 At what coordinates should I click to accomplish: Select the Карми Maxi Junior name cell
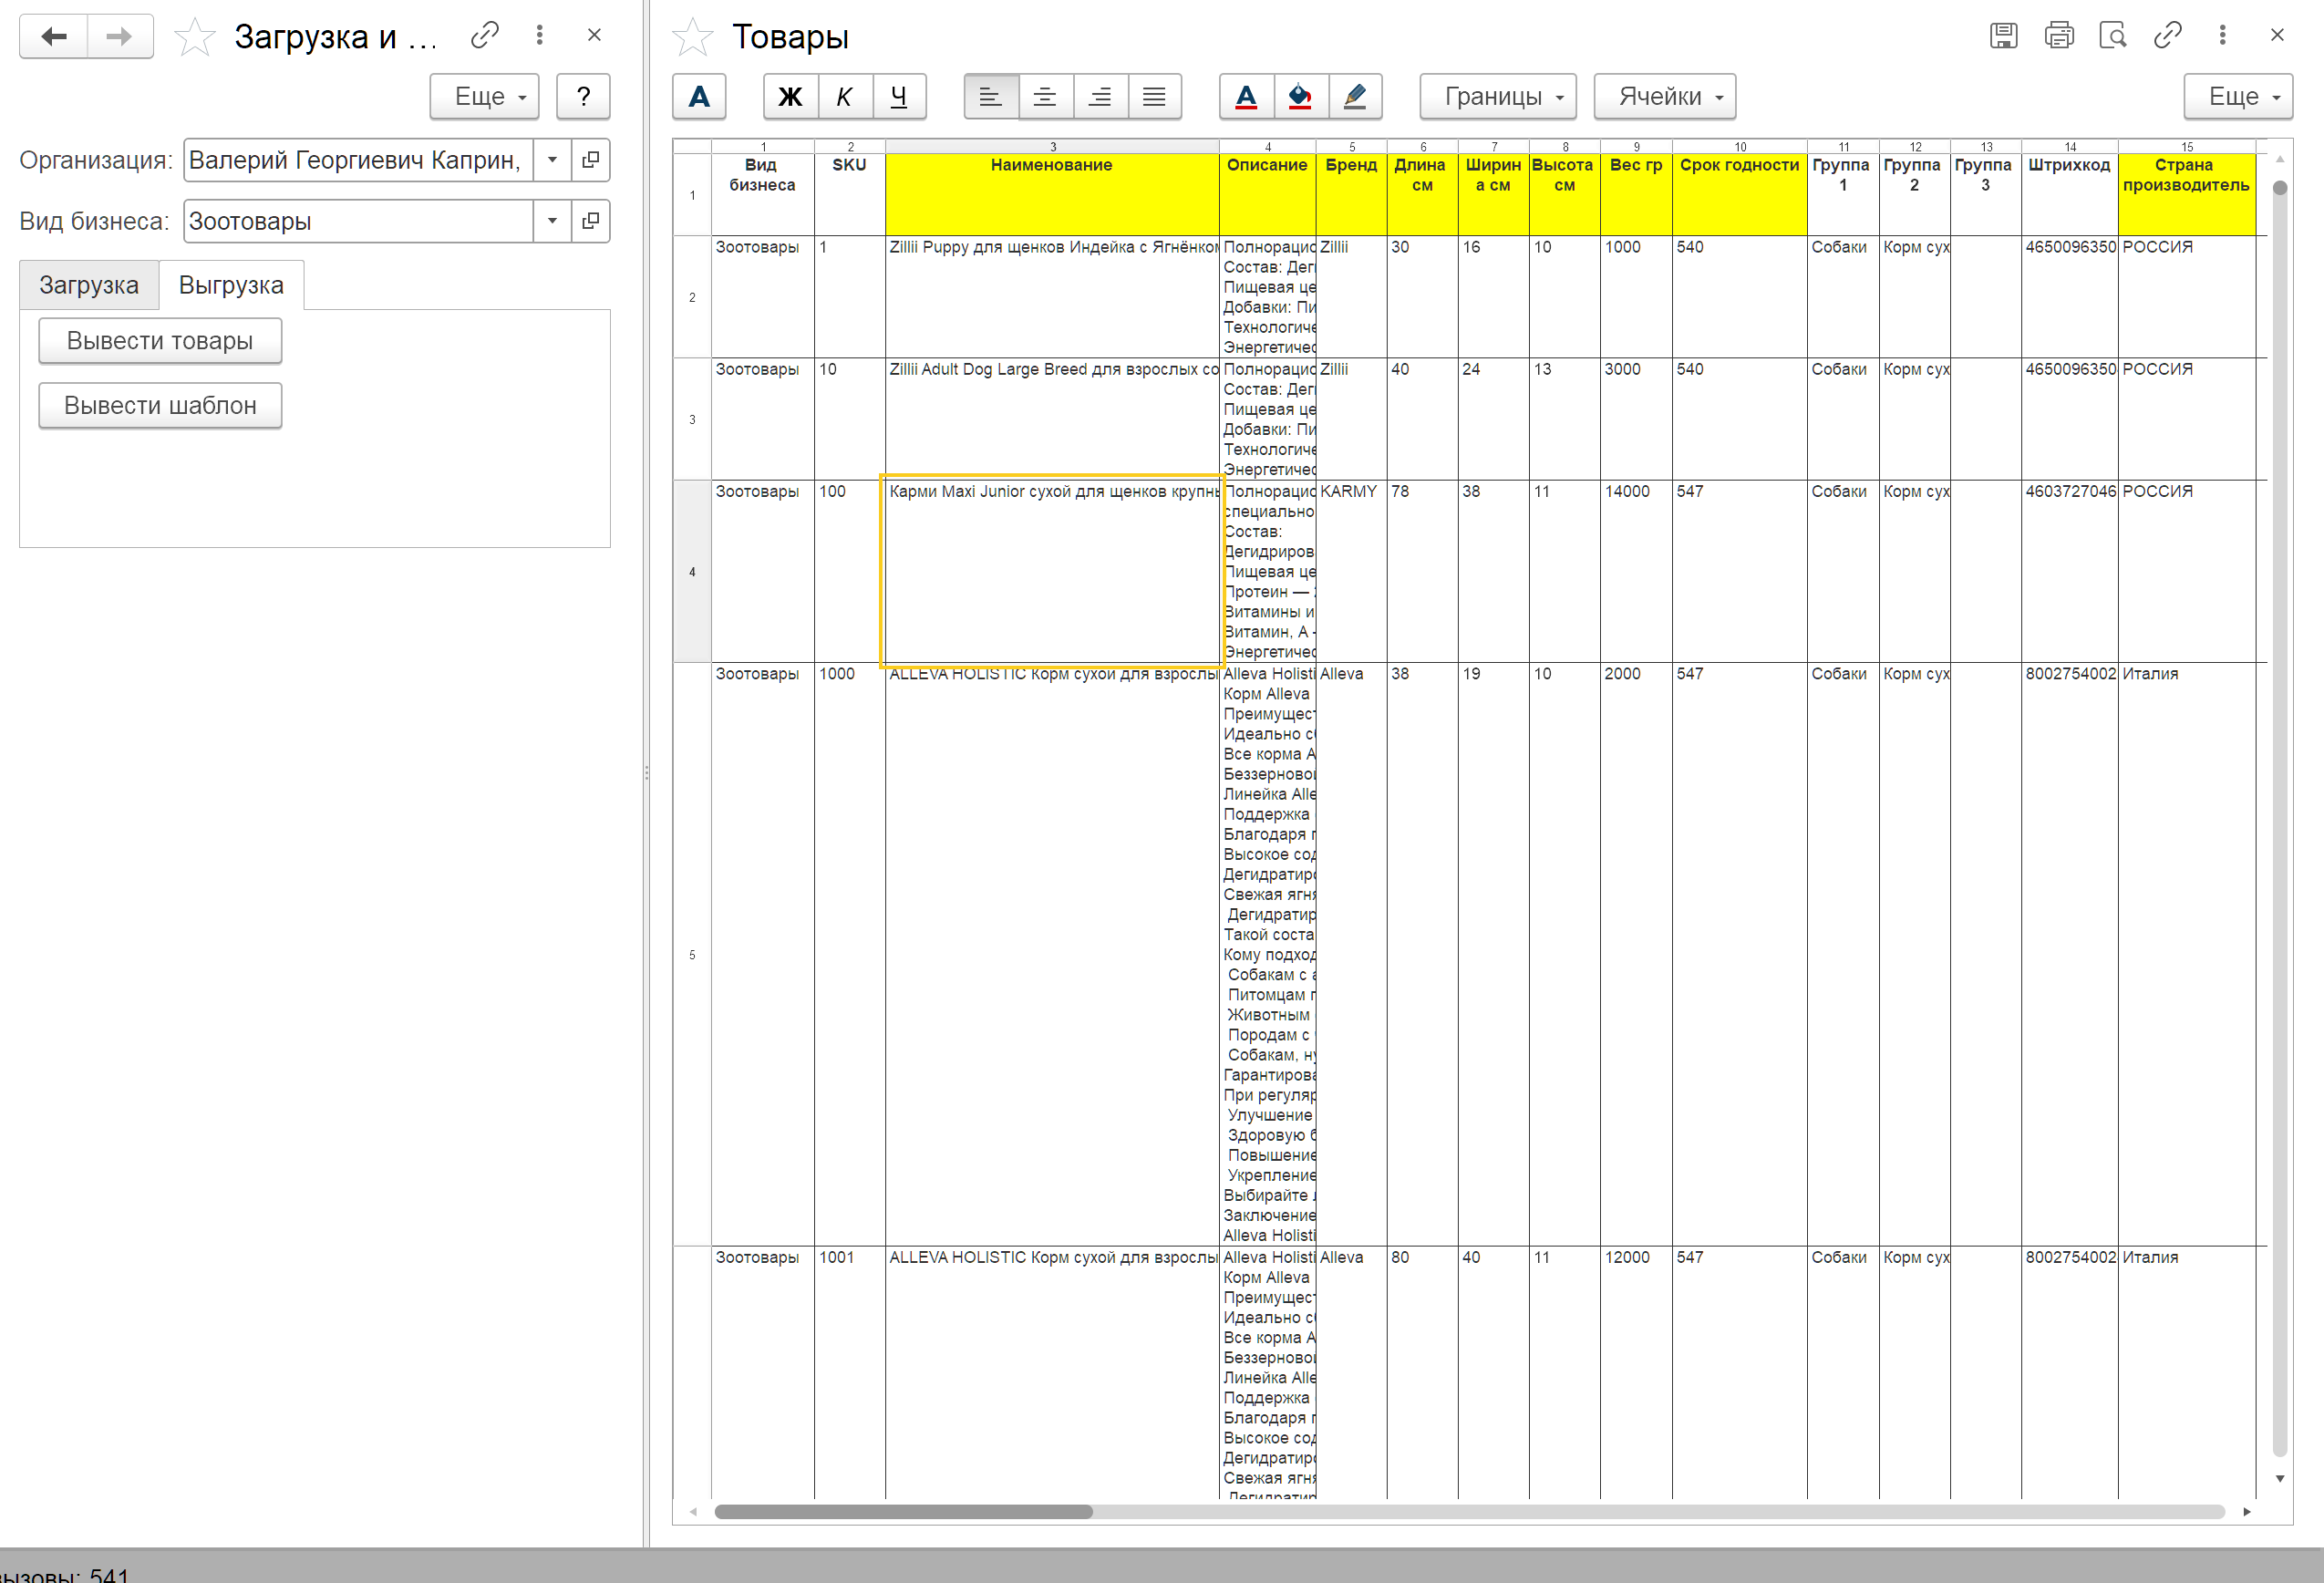click(1052, 571)
